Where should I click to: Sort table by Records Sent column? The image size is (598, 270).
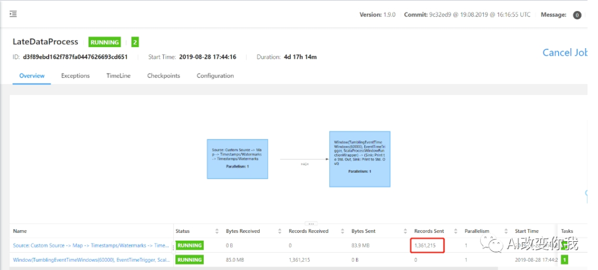pos(455,231)
